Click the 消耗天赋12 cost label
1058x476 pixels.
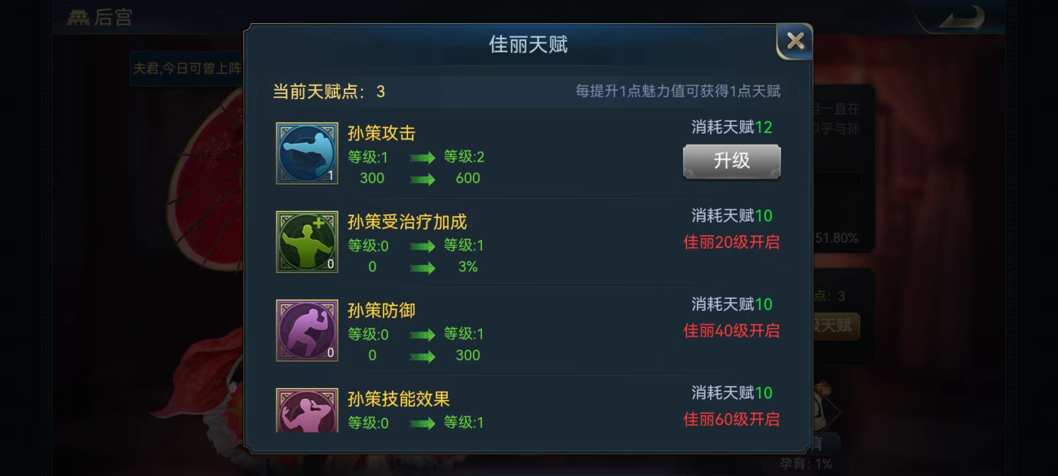click(732, 127)
